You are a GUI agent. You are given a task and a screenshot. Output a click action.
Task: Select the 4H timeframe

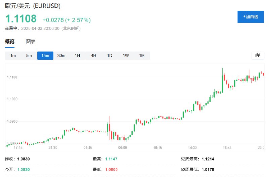(93, 56)
